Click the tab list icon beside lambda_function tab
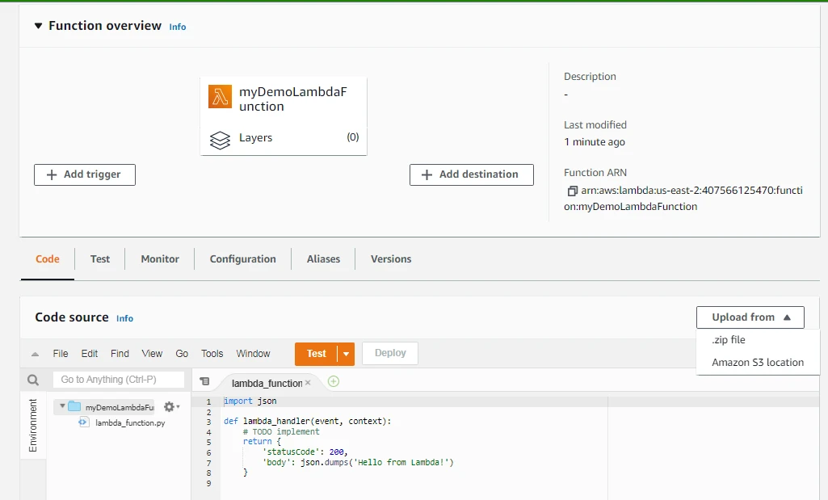The width and height of the screenshot is (828, 500). point(204,382)
